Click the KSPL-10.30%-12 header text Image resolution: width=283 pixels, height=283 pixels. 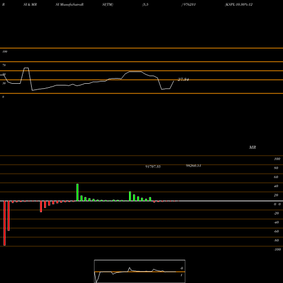pyautogui.click(x=239, y=5)
